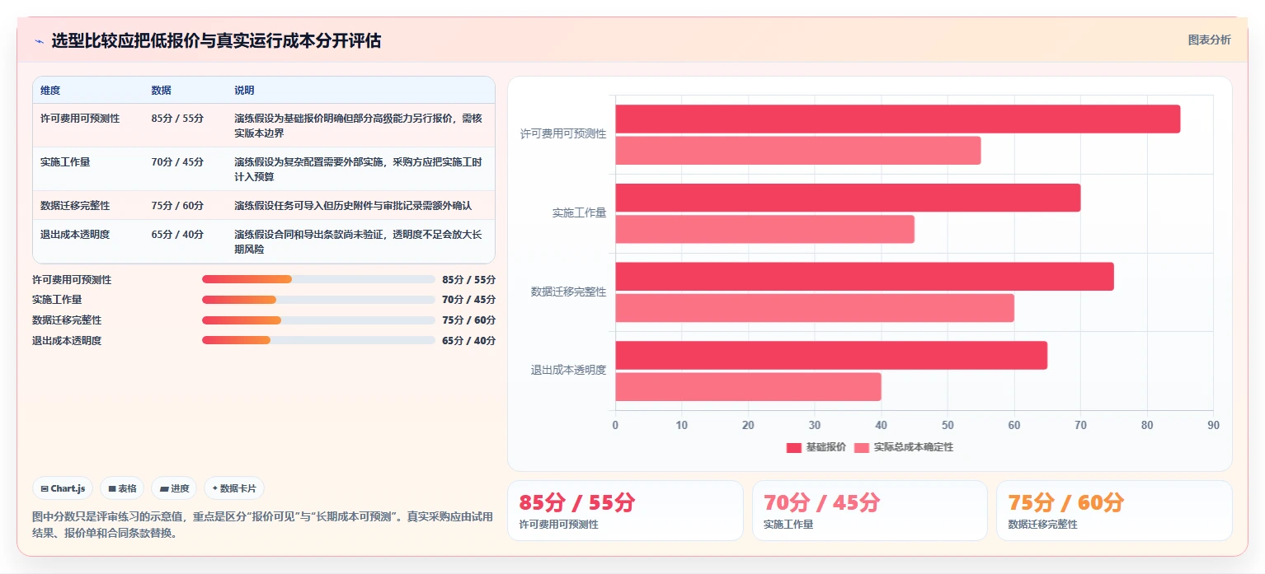The width and height of the screenshot is (1265, 574).
Task: Select the 数据卡片 tag
Action: (234, 488)
